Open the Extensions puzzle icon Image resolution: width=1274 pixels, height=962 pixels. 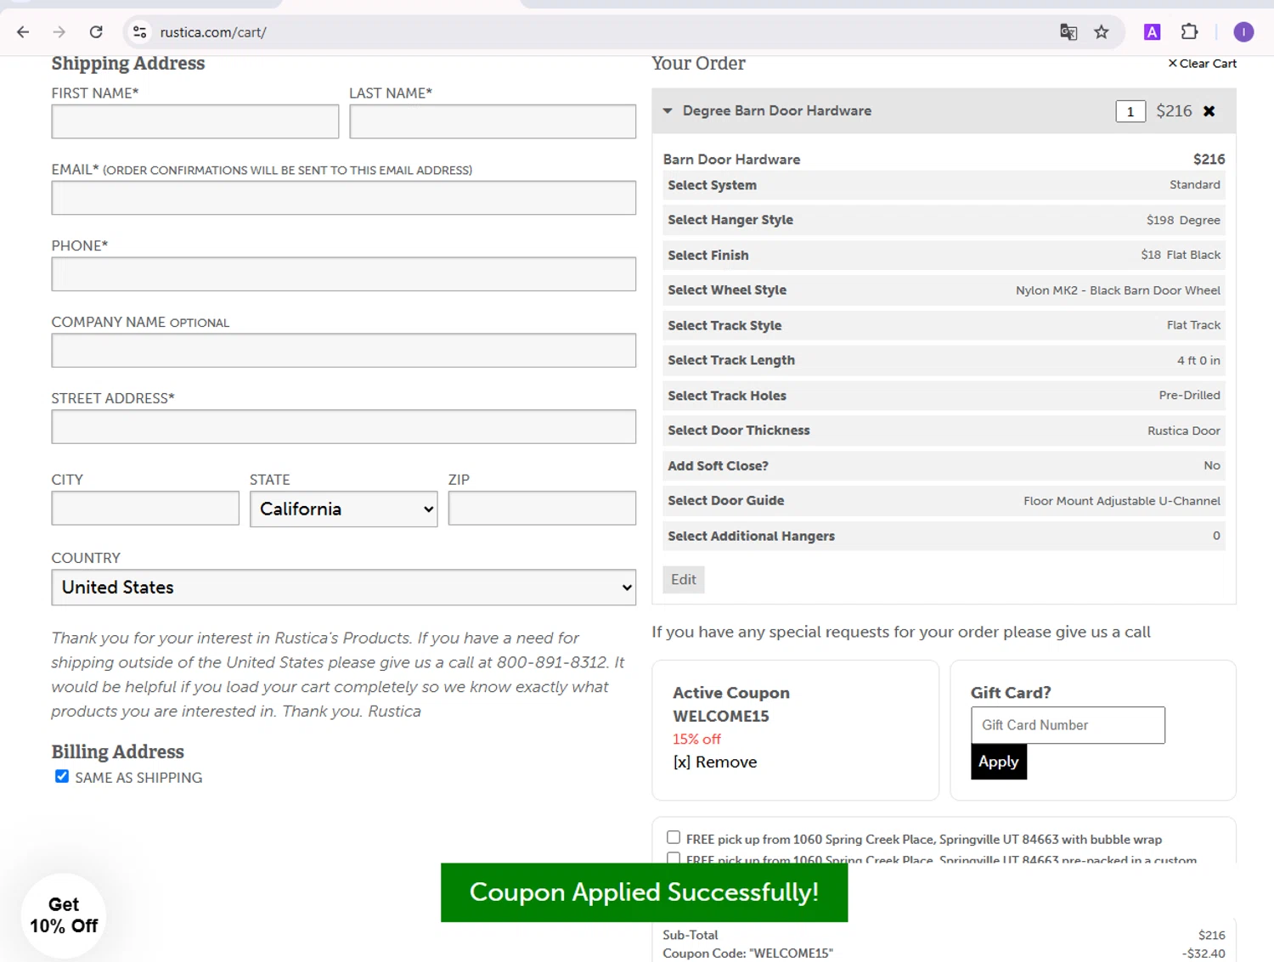(1189, 32)
